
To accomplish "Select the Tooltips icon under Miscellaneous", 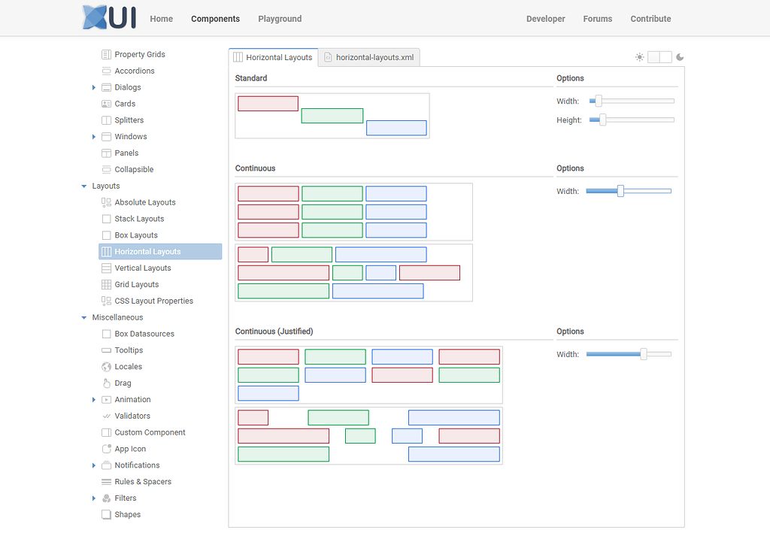I will (x=106, y=350).
